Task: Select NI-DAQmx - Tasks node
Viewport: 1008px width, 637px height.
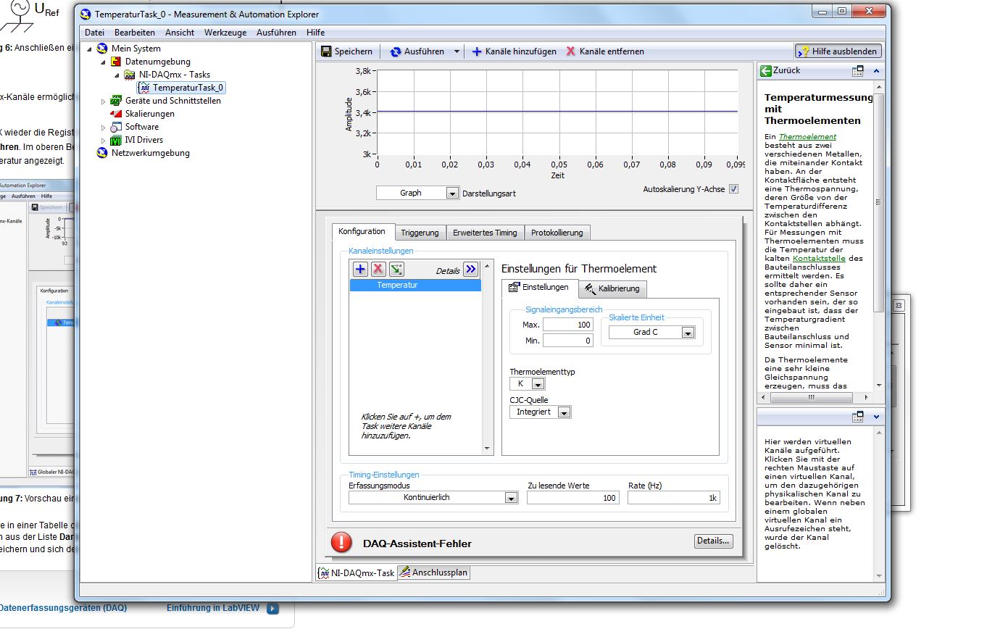Action: pos(175,75)
